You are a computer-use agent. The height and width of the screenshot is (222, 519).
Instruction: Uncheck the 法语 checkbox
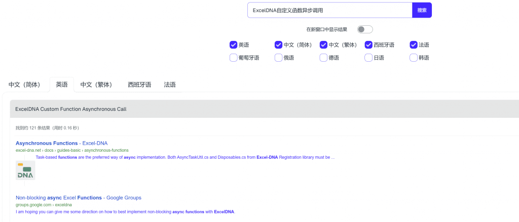pos(414,45)
